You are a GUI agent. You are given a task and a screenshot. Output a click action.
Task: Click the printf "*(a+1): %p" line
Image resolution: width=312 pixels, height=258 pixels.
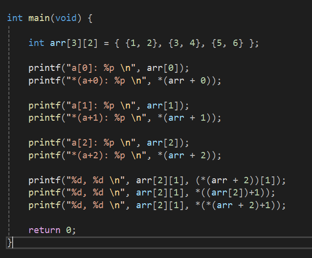pyautogui.click(x=125, y=118)
